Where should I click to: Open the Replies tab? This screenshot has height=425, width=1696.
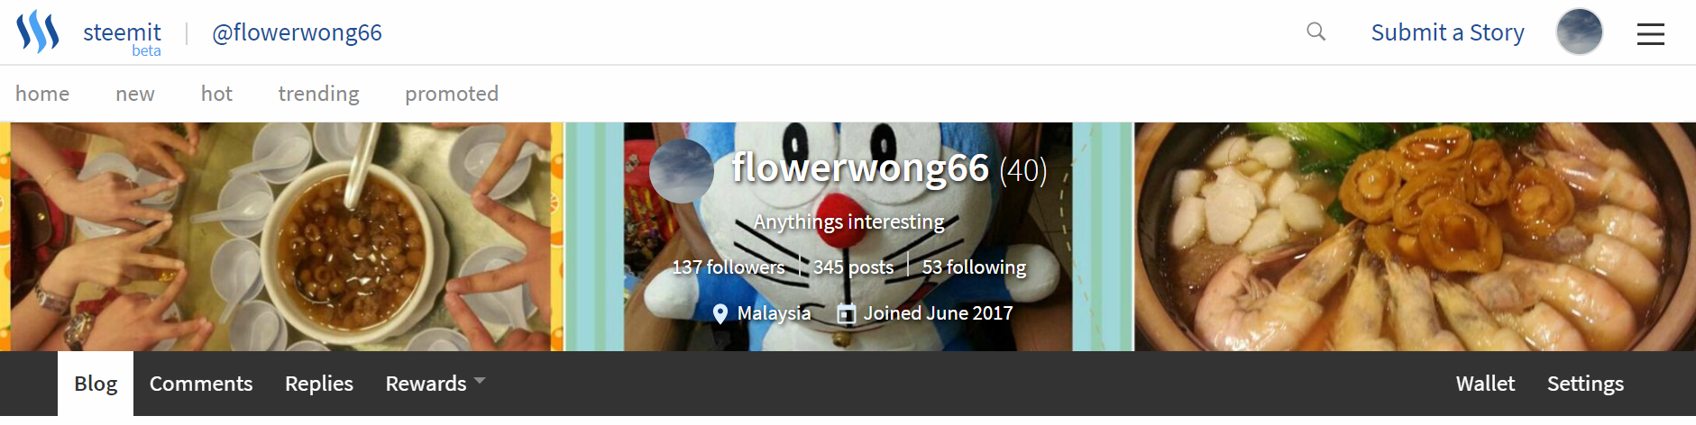coord(319,384)
